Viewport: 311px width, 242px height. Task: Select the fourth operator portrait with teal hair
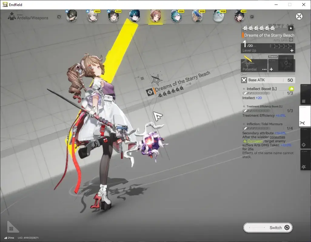[x=135, y=16]
